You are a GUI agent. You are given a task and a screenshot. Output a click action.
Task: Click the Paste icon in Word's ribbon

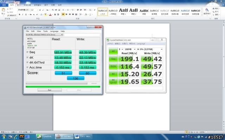click(x=3, y=10)
